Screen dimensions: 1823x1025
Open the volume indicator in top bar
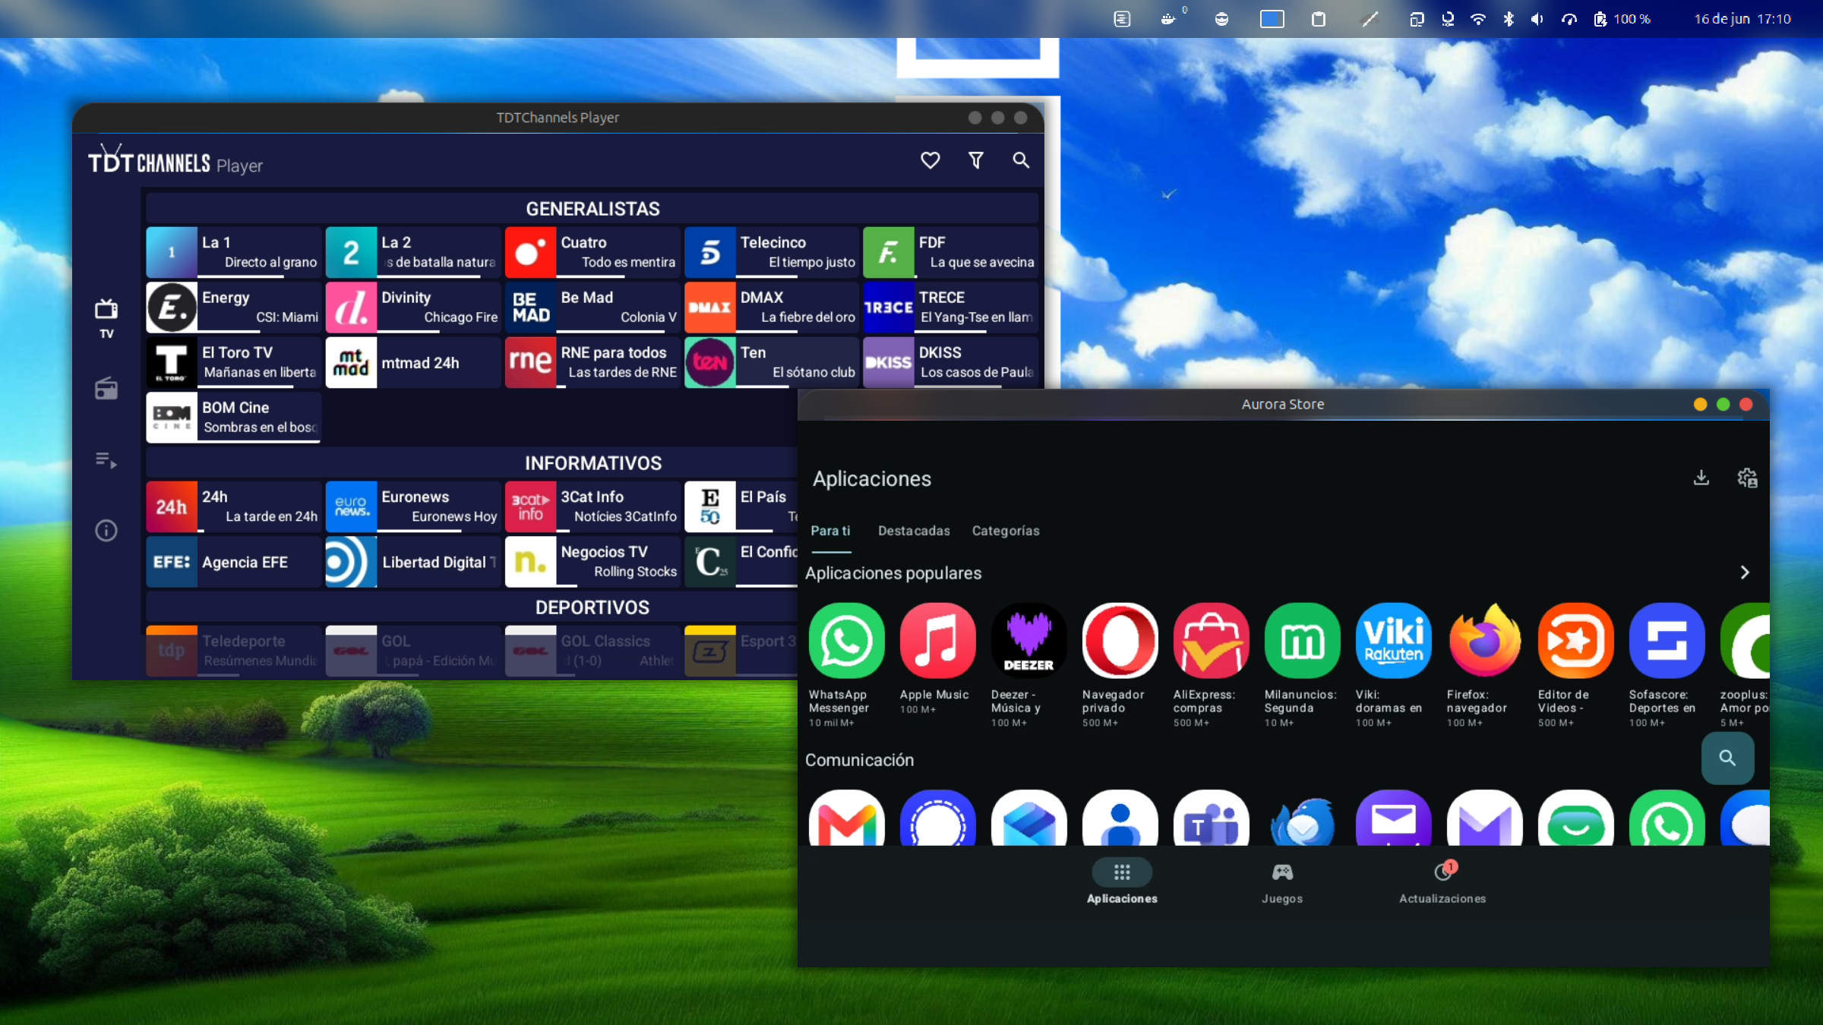click(1537, 19)
